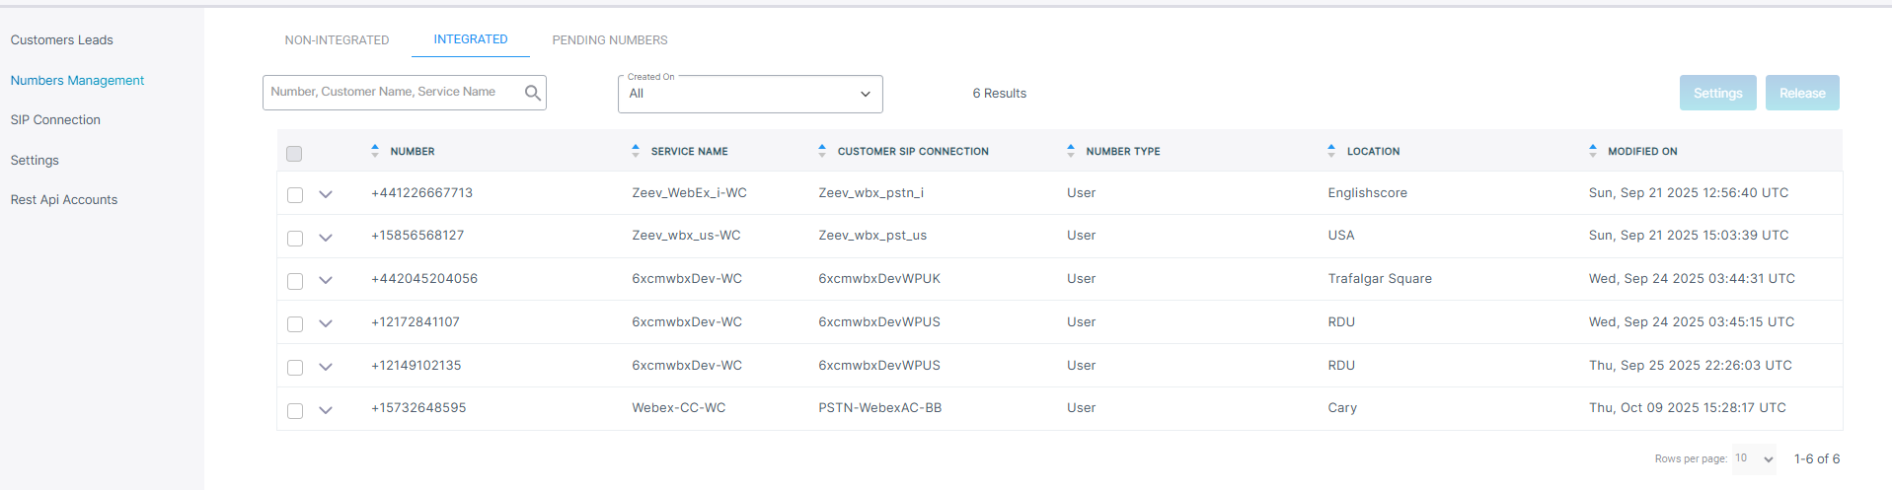Sort by Location column arrows

(1331, 151)
